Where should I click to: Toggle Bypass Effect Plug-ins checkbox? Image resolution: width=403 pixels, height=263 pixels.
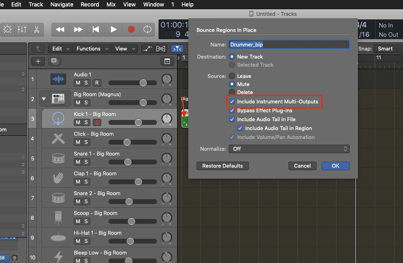[232, 110]
